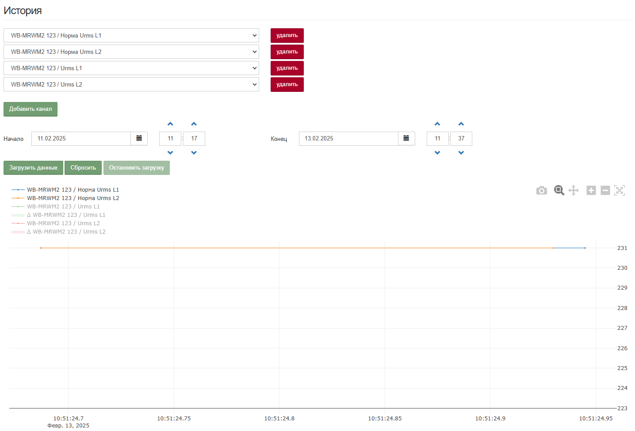Select the chart Zoom magnifier tool
635x431 pixels.
(x=559, y=190)
